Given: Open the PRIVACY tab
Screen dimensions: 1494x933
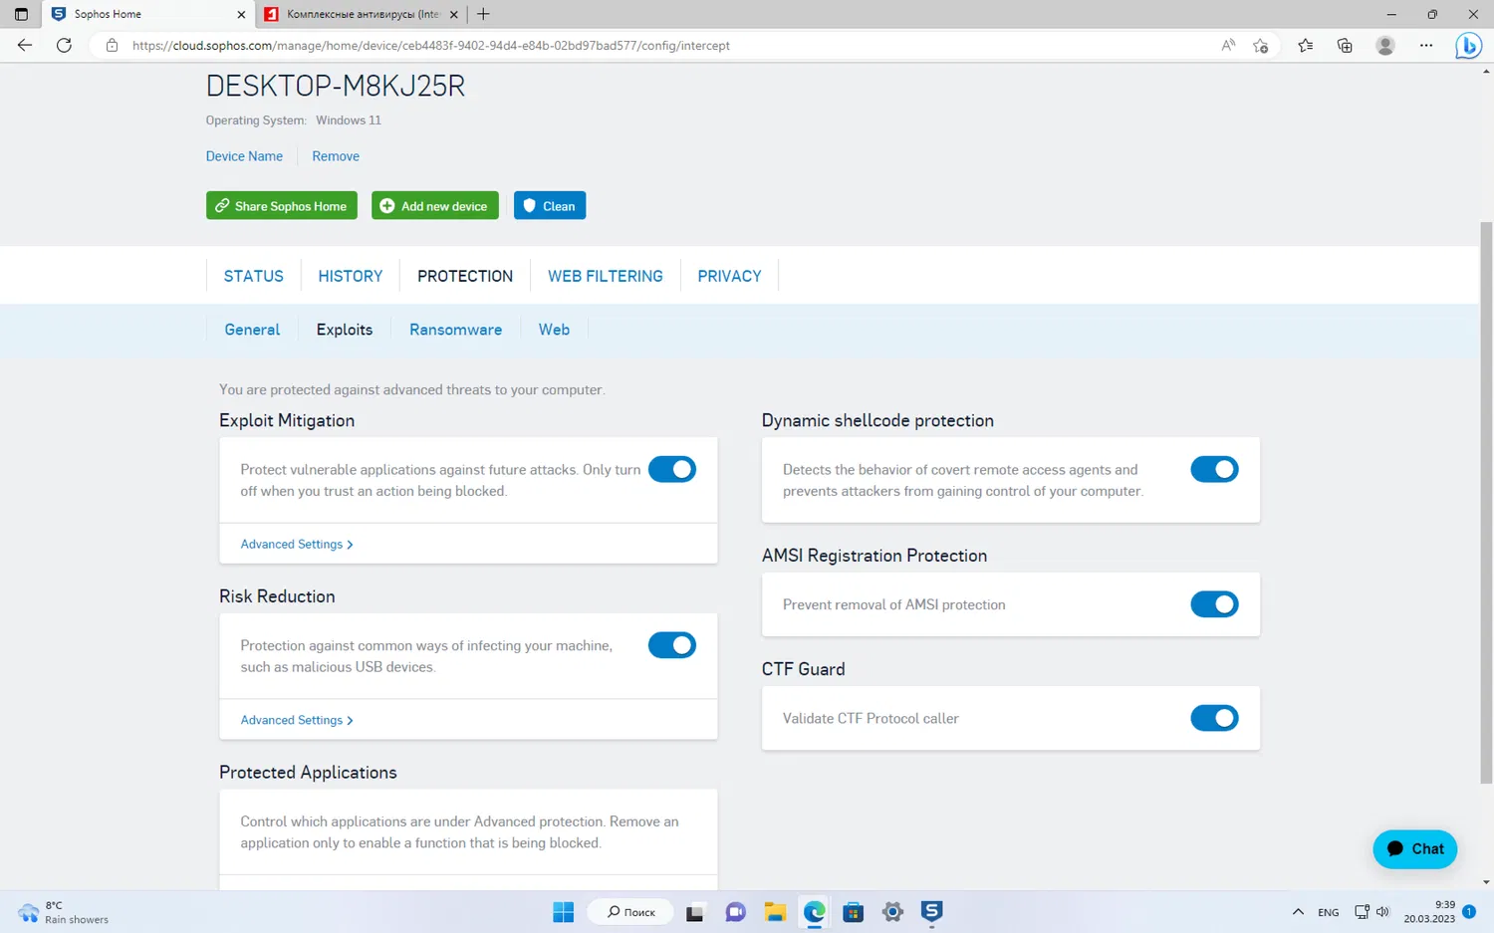Looking at the screenshot, I should [729, 276].
